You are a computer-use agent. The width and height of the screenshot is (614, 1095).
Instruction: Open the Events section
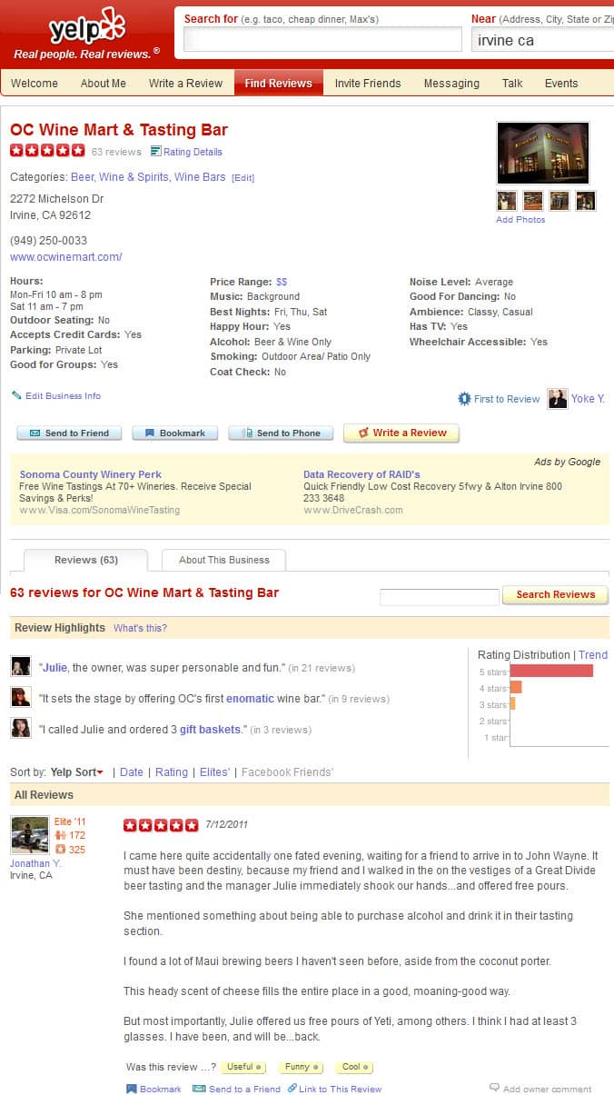pos(561,83)
